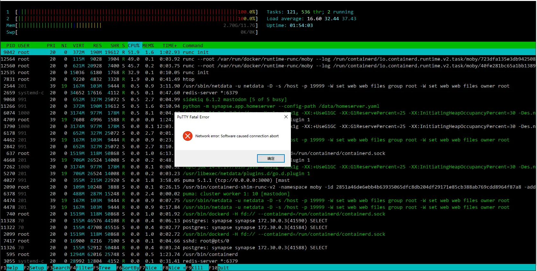This screenshot has height=271, width=537.
Task: Click the 确定 confirm button in the dialog
Action: coord(271,158)
